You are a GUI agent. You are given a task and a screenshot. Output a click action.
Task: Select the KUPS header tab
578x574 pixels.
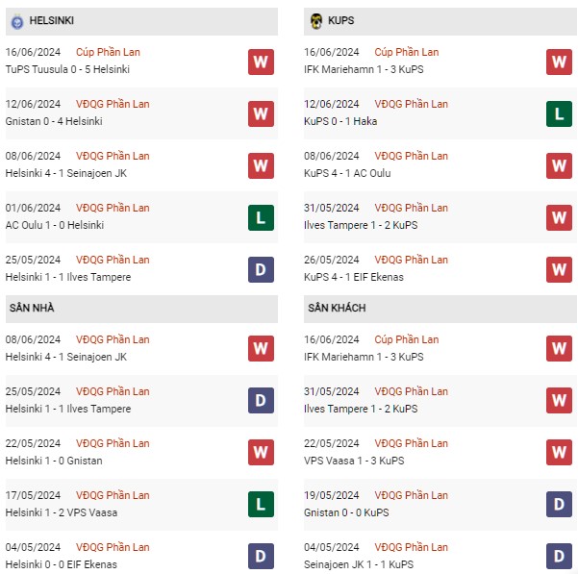(x=440, y=21)
